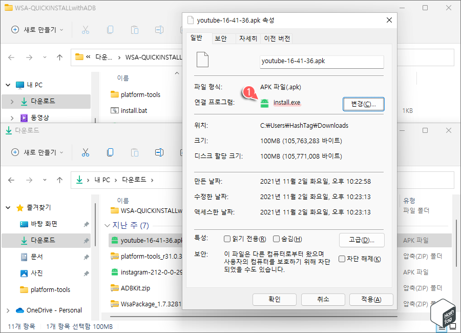Toggle 읽기 전용(R) checkbox

pyautogui.click(x=227, y=239)
